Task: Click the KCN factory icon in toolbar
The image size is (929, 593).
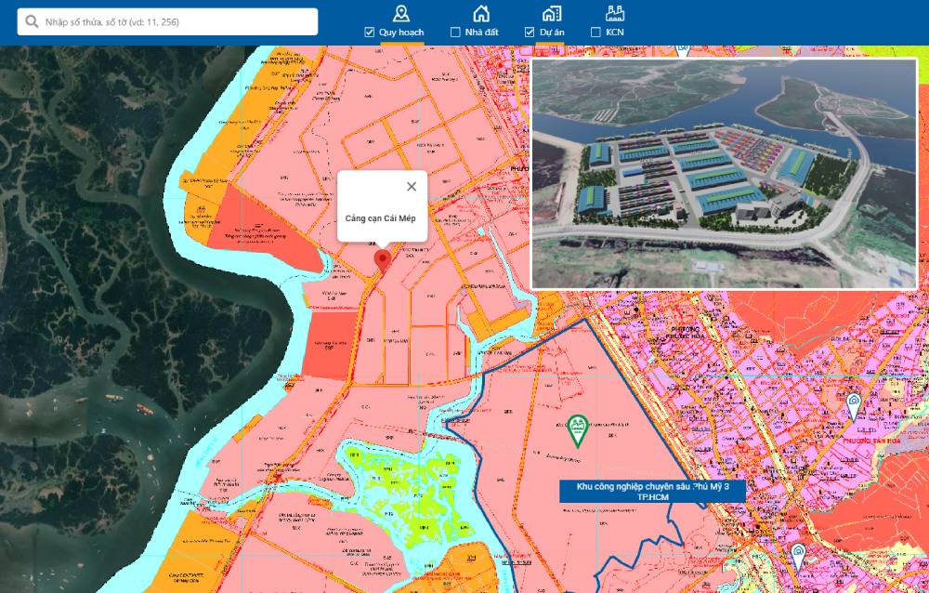Action: [615, 13]
